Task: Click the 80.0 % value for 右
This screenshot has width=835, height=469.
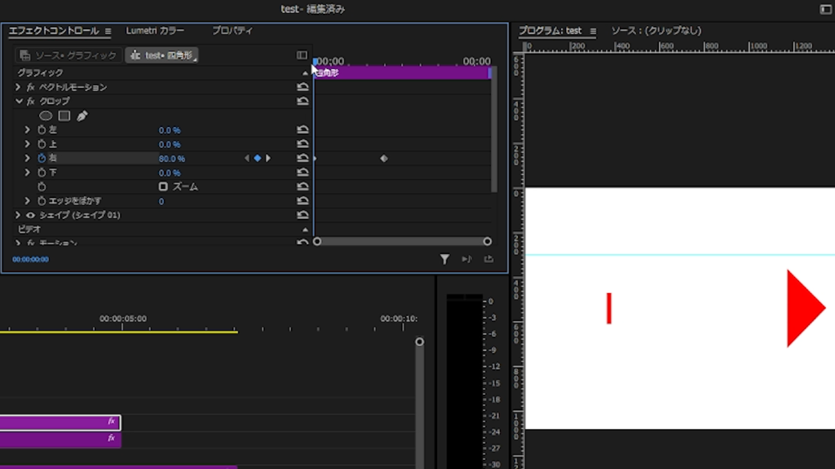Action: pyautogui.click(x=172, y=159)
